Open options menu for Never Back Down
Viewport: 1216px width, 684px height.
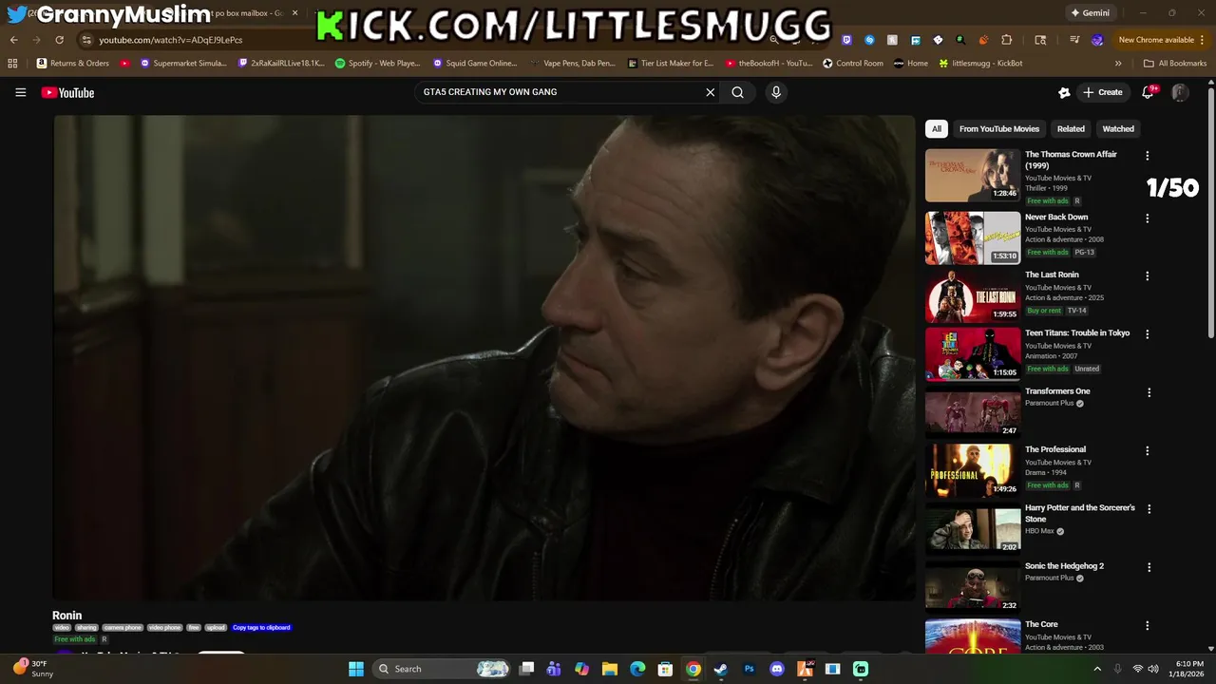coord(1147,218)
